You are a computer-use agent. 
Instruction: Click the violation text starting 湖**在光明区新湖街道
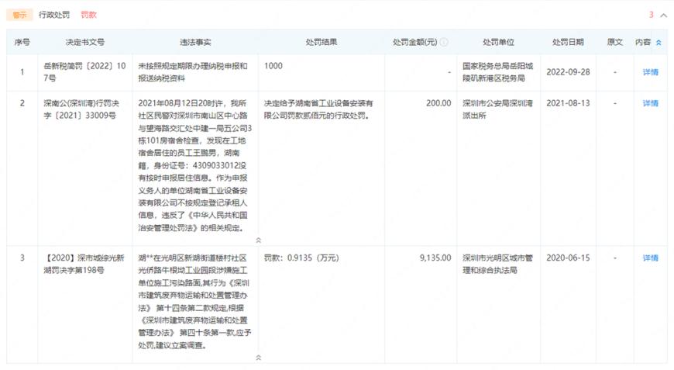pos(194,301)
